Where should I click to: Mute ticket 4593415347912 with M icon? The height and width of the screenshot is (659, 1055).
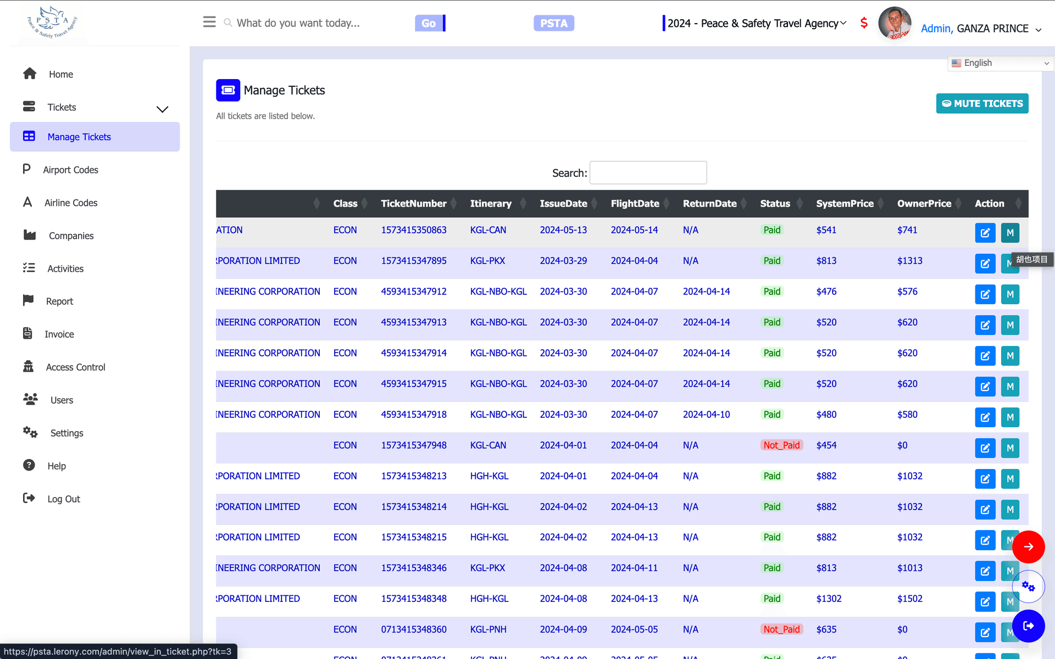coord(1010,294)
